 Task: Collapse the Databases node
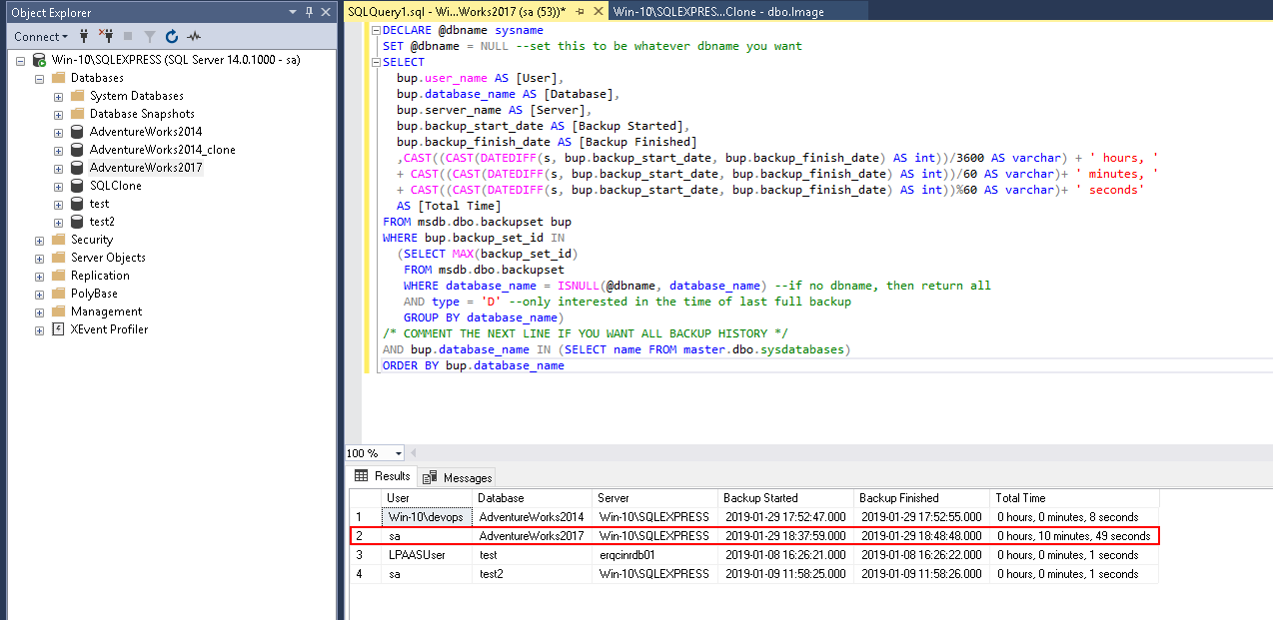pos(39,78)
